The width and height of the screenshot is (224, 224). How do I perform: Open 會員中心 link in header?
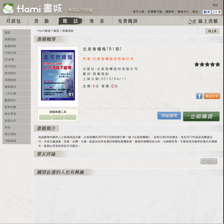183,12
